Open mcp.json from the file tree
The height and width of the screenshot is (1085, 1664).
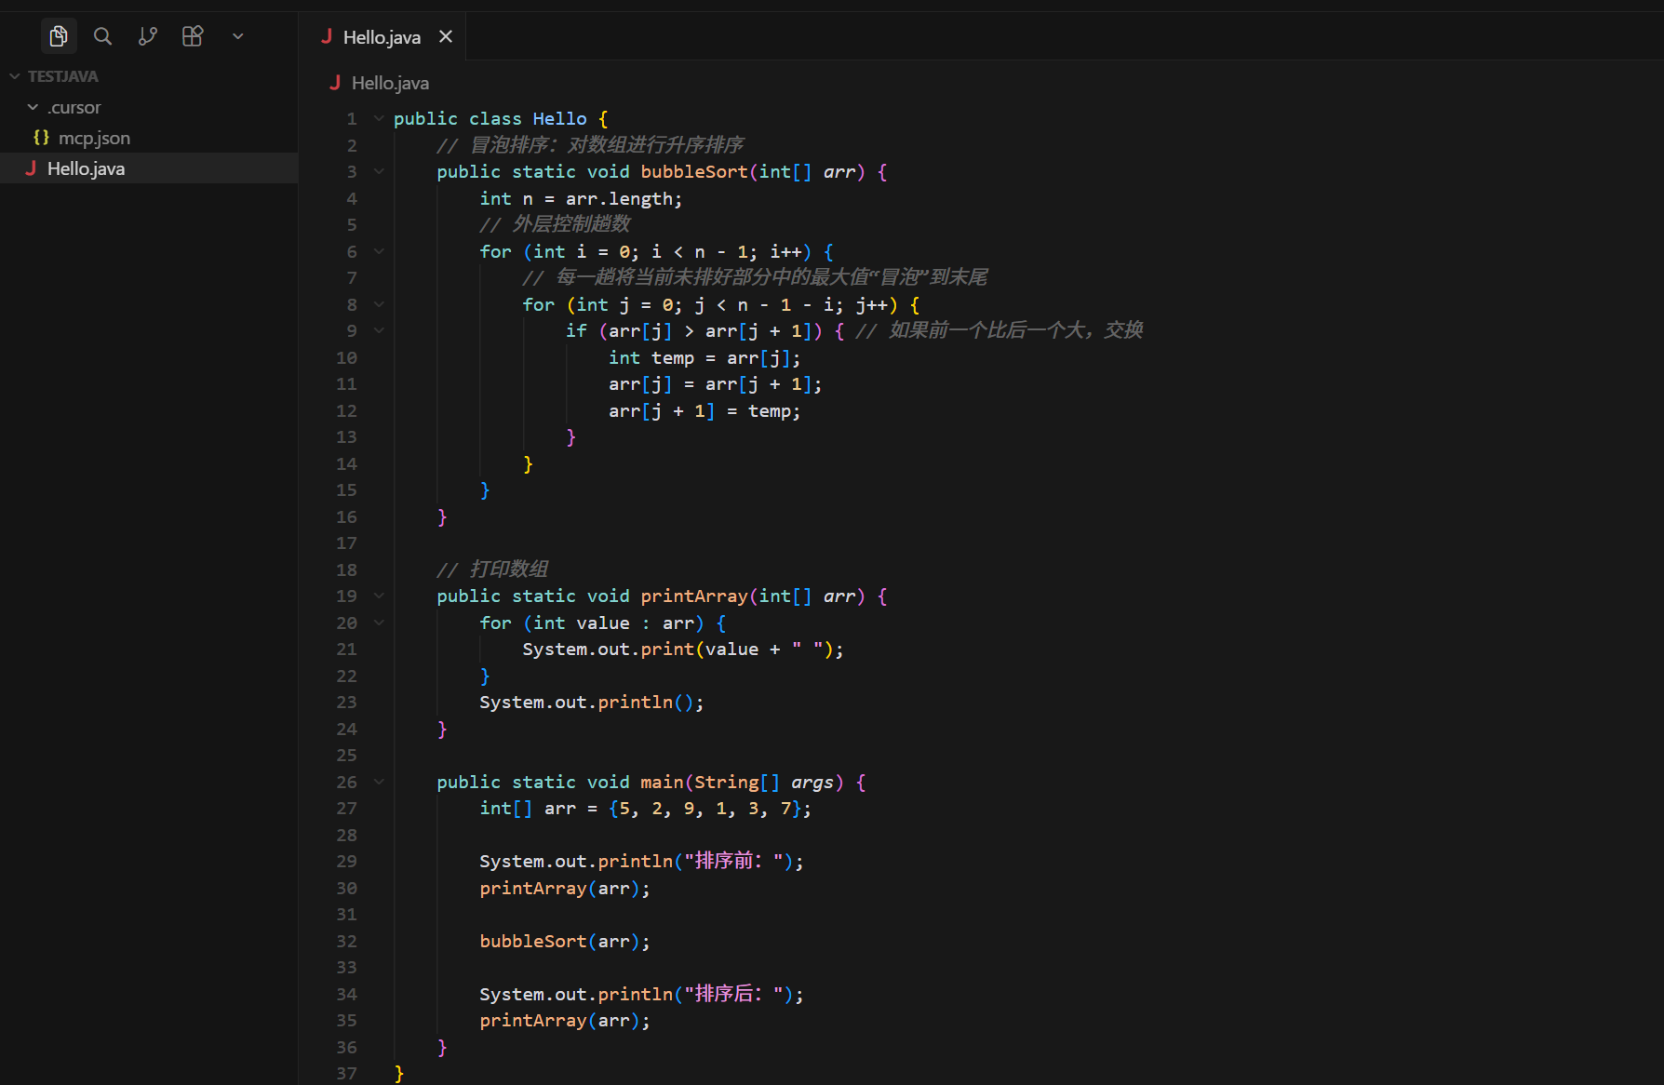pos(93,138)
